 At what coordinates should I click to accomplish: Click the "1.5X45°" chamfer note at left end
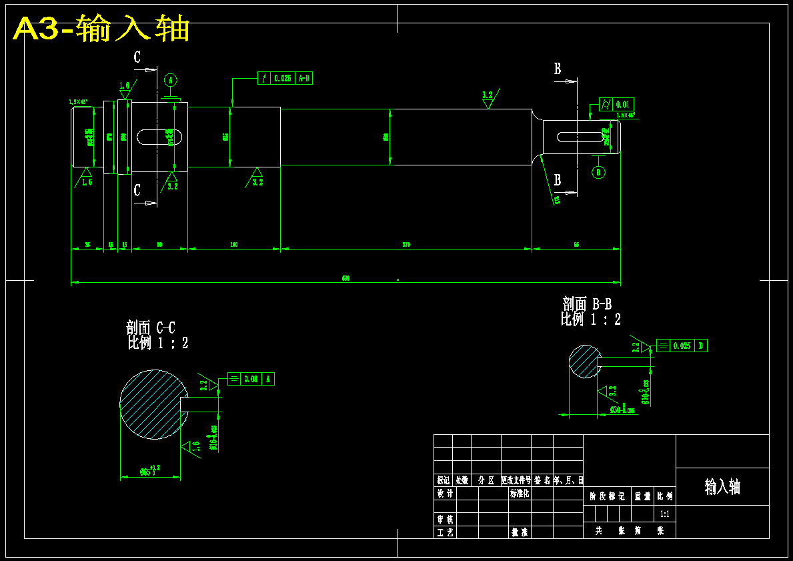pos(79,102)
